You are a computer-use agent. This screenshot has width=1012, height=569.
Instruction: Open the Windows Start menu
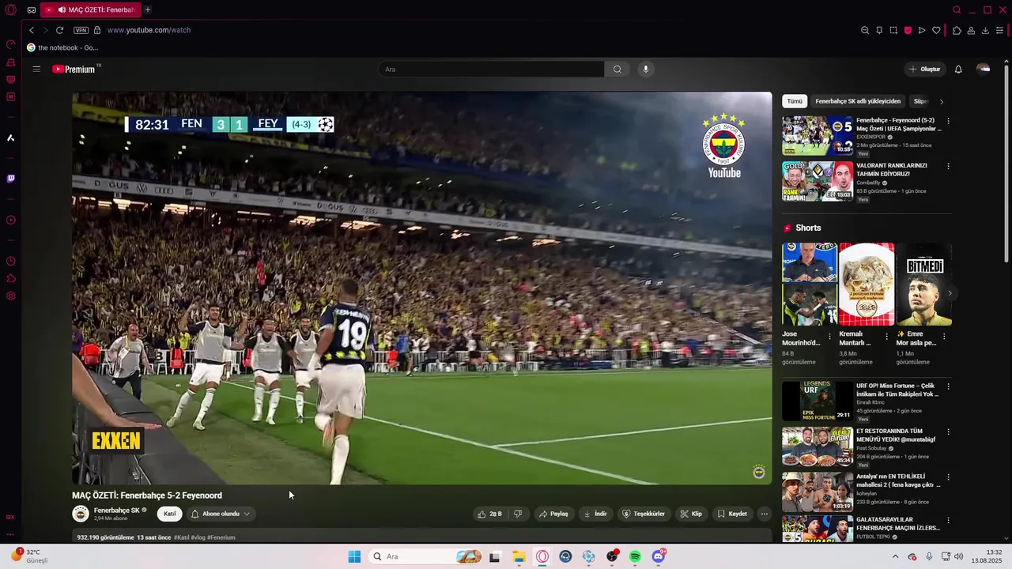pyautogui.click(x=354, y=556)
